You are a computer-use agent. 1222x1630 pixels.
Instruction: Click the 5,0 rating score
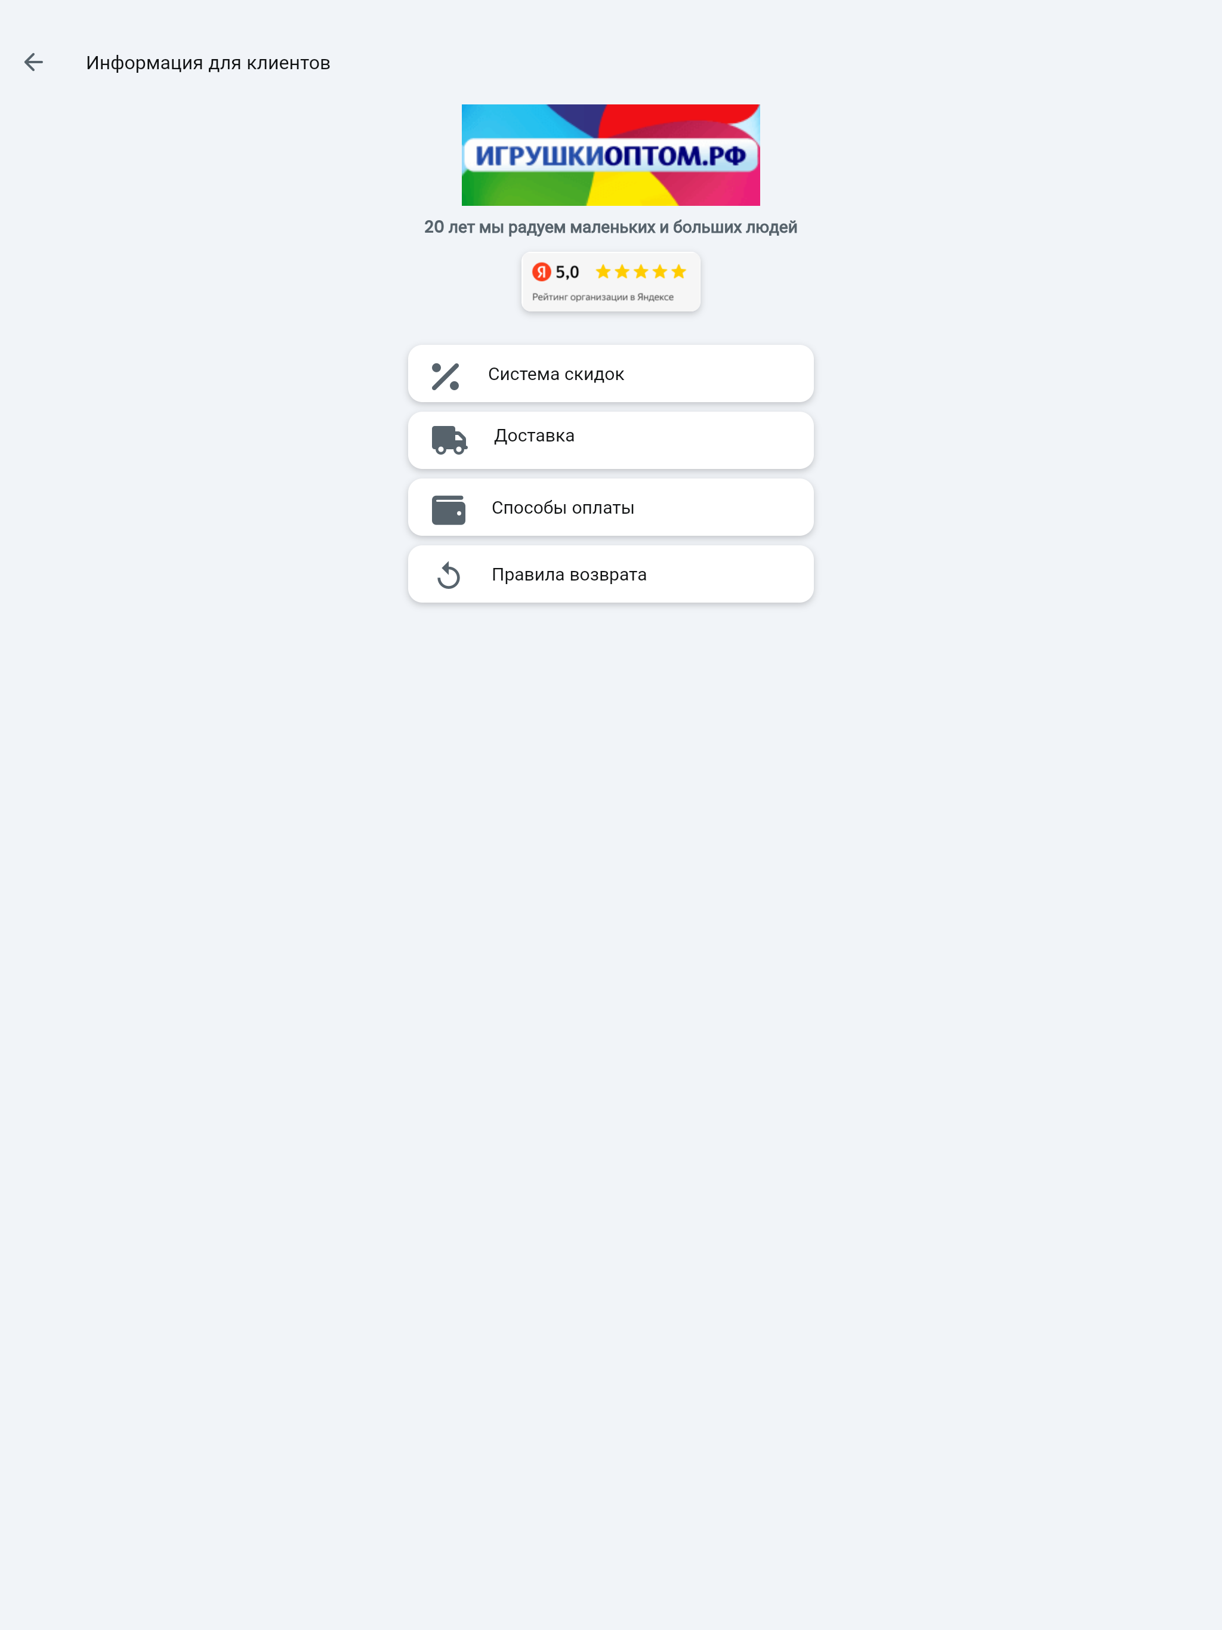coord(567,273)
